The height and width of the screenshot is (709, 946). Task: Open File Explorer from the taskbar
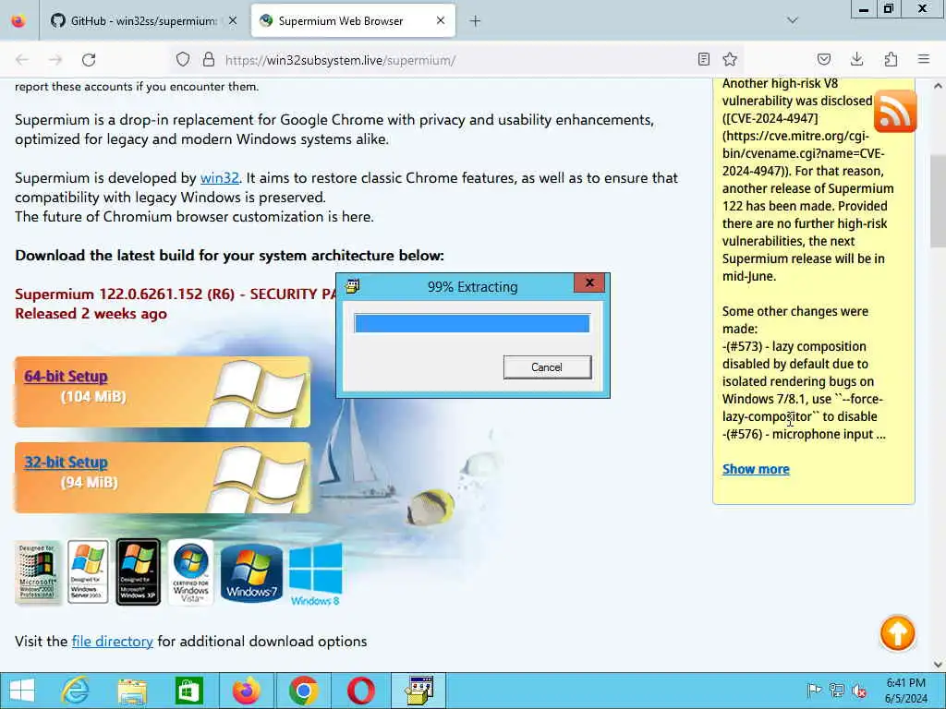coord(132,691)
